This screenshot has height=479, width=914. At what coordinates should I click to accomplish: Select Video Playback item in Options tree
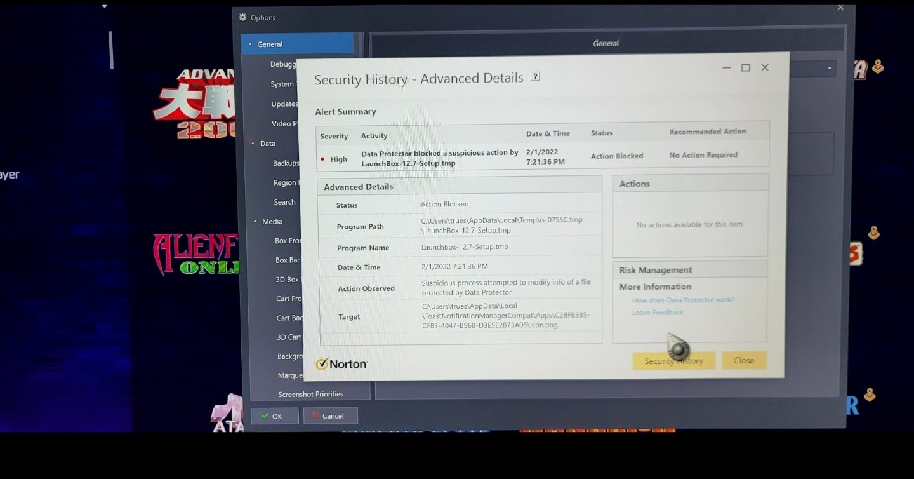click(285, 124)
